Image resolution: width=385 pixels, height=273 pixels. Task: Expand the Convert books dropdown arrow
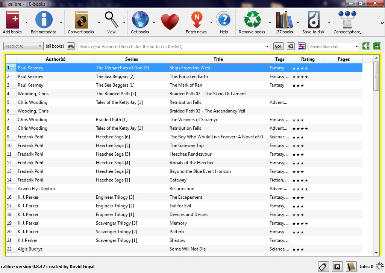tap(99, 22)
